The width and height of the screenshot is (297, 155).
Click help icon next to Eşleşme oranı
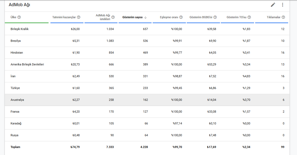tap(181, 17)
